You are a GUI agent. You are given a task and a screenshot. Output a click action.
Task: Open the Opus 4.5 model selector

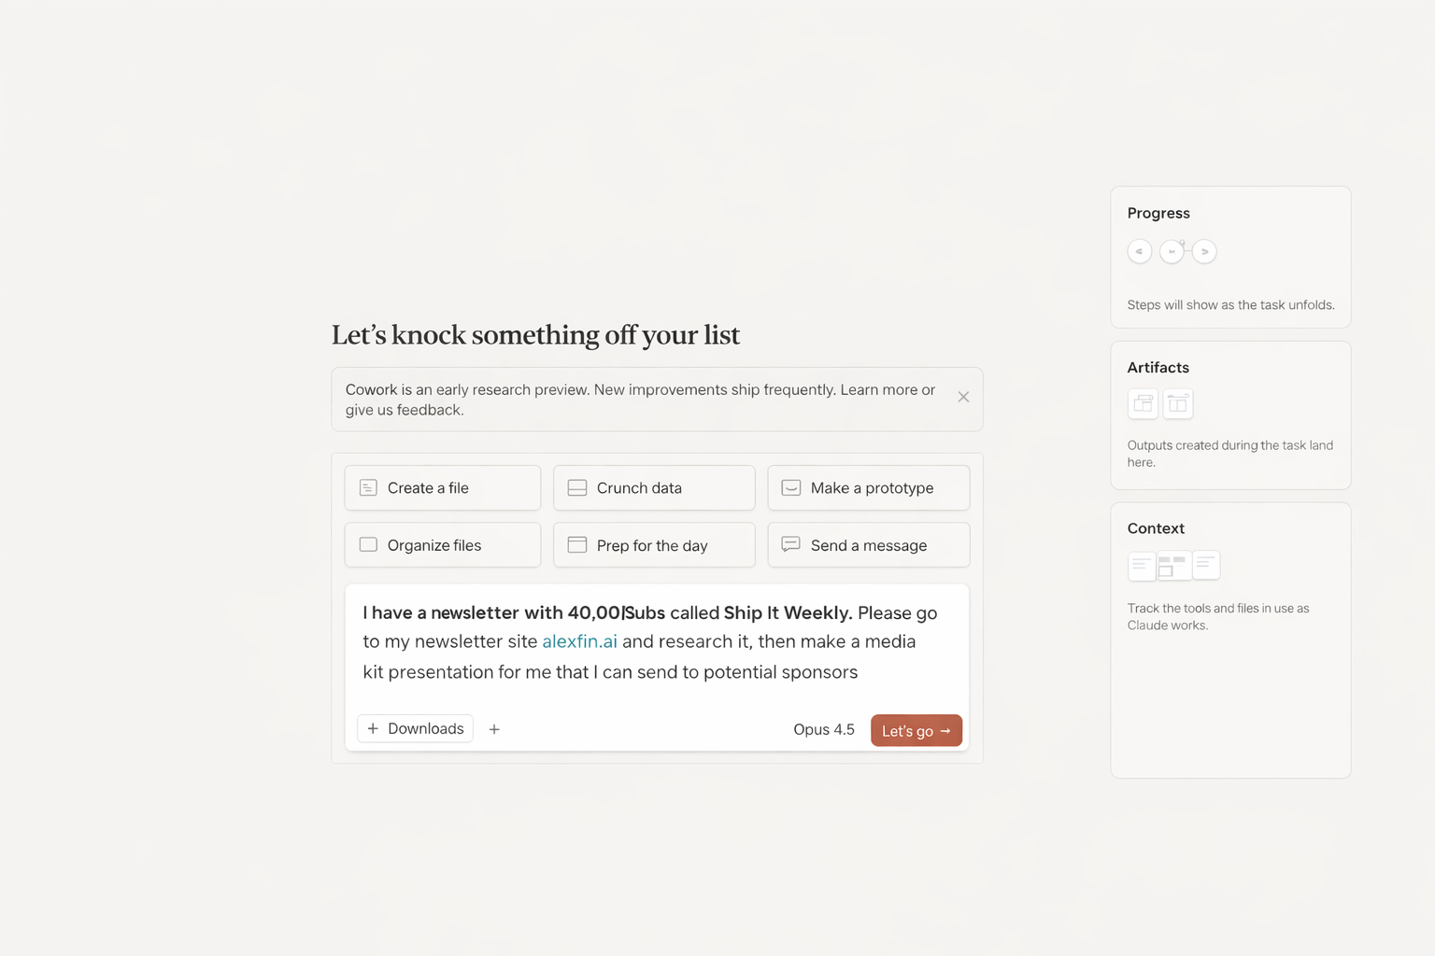click(x=823, y=730)
